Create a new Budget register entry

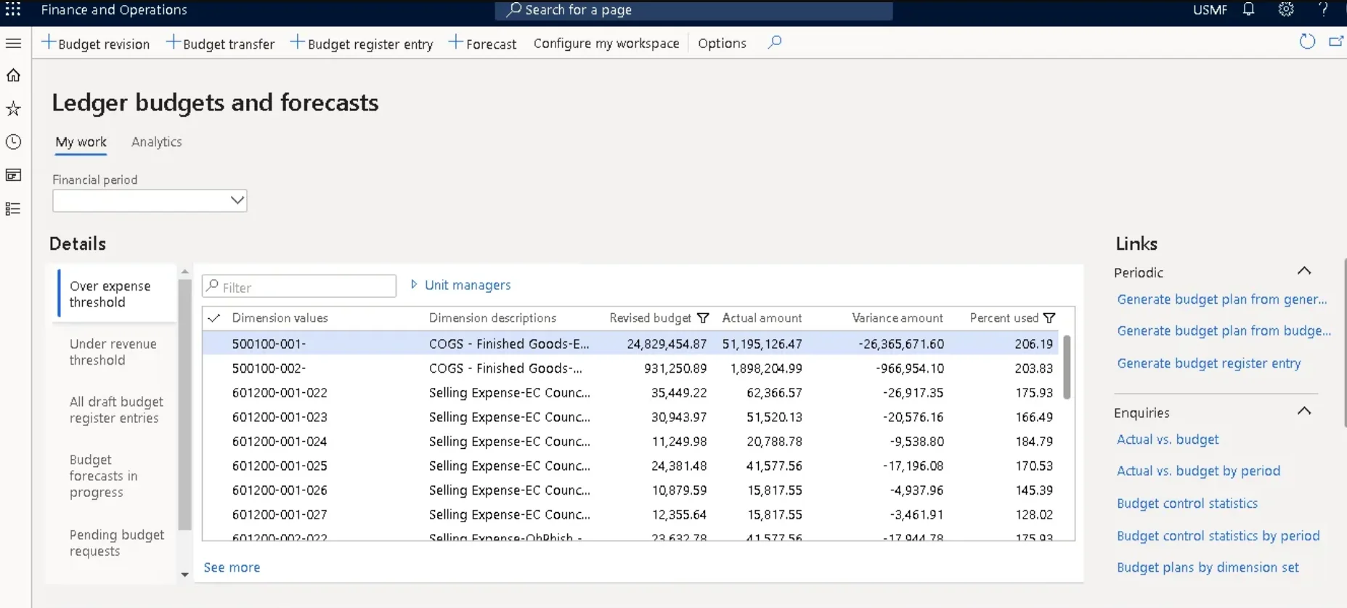[x=362, y=43]
